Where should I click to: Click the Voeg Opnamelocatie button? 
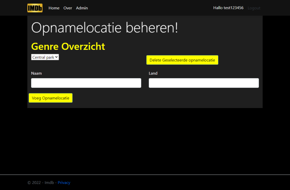[50, 98]
